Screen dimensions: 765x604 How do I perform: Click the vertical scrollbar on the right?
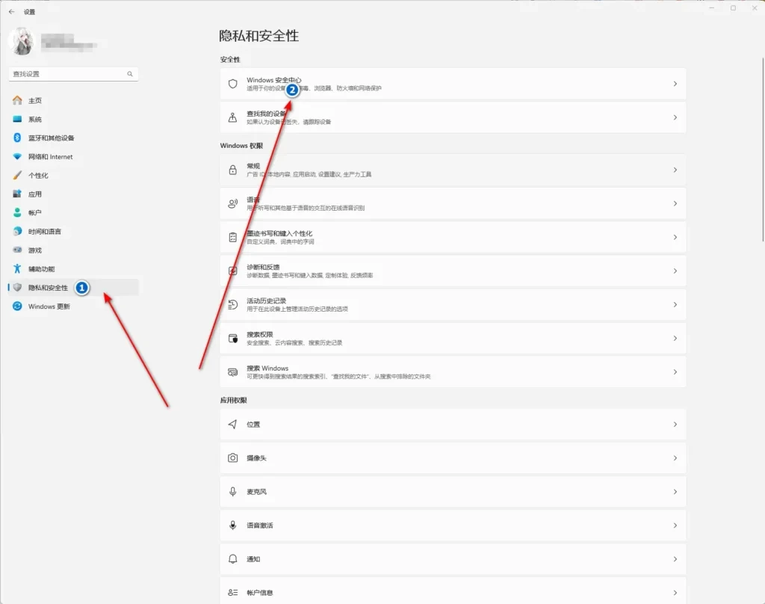coord(763,149)
